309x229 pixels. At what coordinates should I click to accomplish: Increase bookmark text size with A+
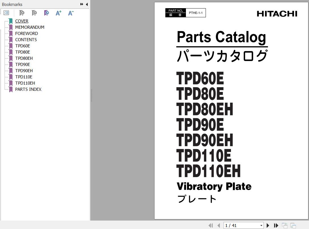59,13
